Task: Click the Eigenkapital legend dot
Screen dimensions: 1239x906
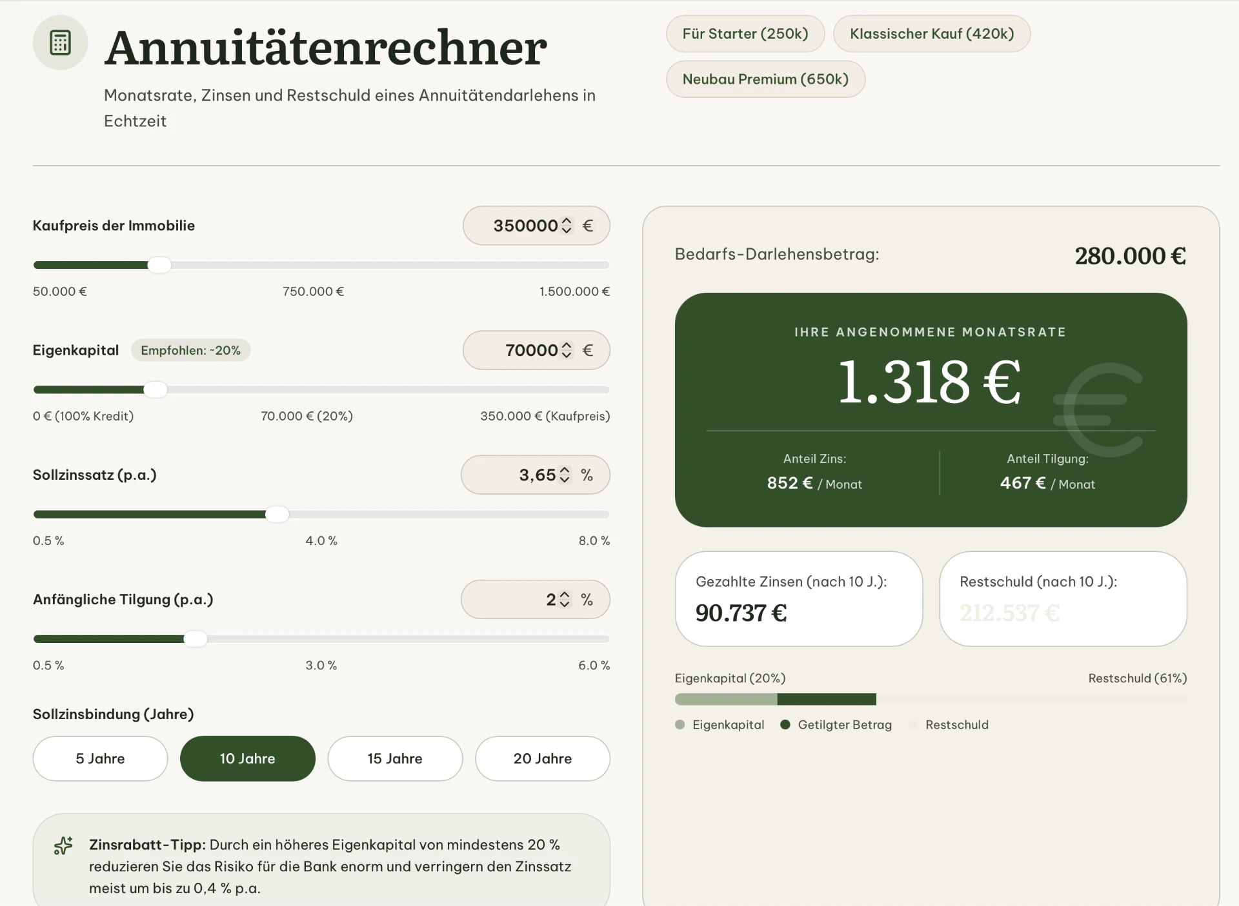Action: click(x=680, y=725)
